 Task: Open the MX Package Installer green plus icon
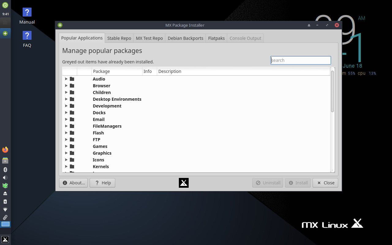pyautogui.click(x=60, y=25)
